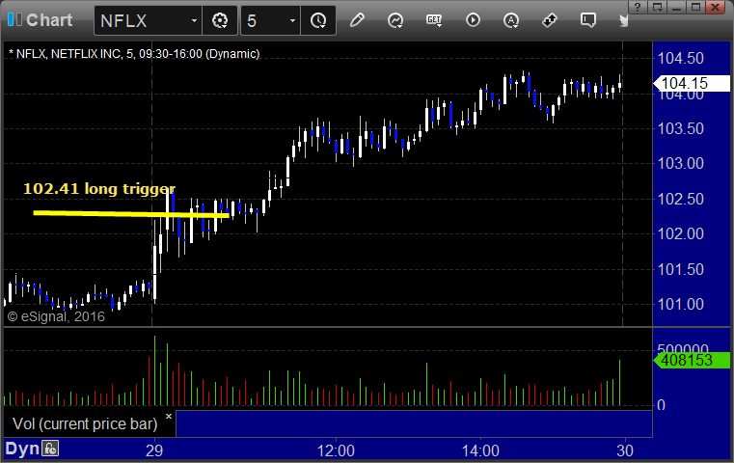Open the symbol settings gear menu

220,20
